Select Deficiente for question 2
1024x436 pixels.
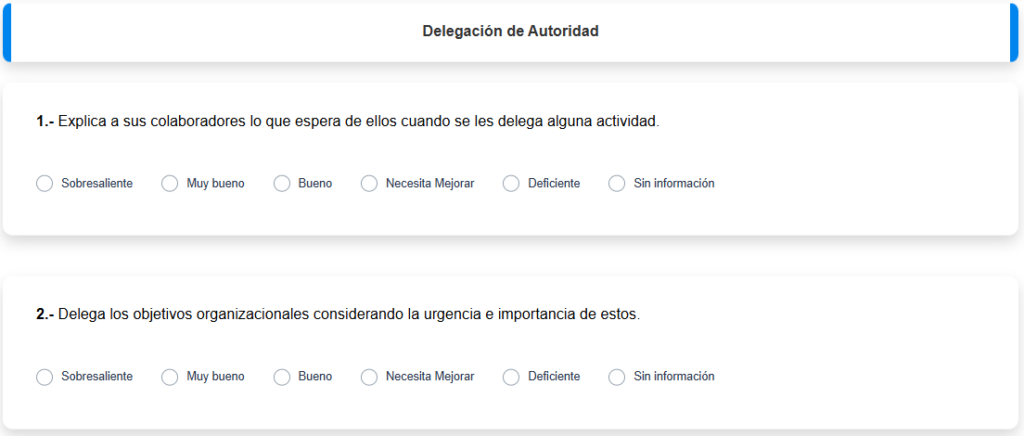pos(511,377)
